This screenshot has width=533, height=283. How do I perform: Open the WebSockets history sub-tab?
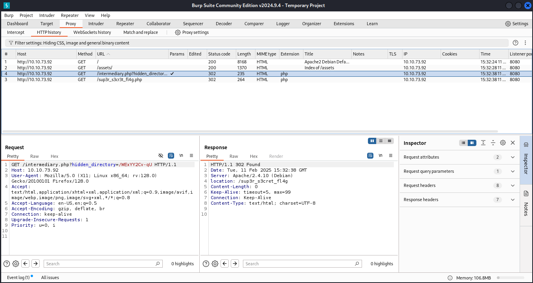(x=92, y=32)
